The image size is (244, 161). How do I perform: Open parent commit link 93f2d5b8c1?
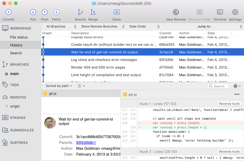[x=86, y=143]
